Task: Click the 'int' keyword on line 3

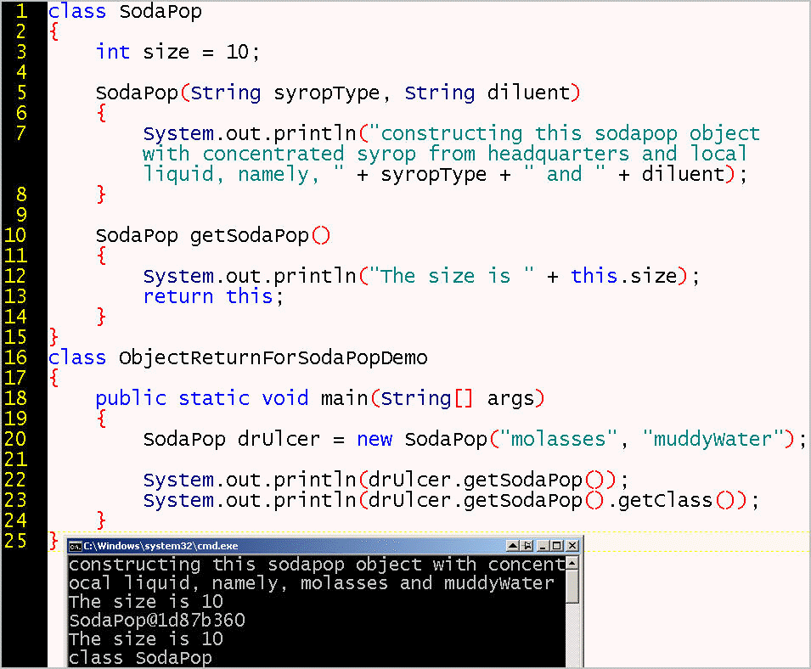Action: point(112,52)
